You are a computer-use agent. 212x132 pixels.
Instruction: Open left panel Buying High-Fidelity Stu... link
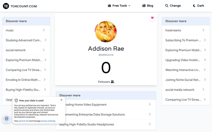pos(26,90)
